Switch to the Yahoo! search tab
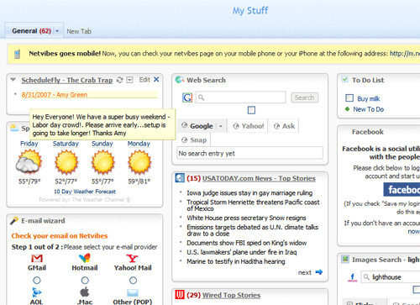The image size is (420, 305). [249, 126]
